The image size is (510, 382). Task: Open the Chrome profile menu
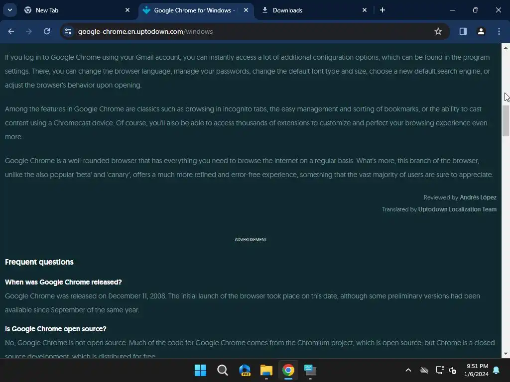481,31
